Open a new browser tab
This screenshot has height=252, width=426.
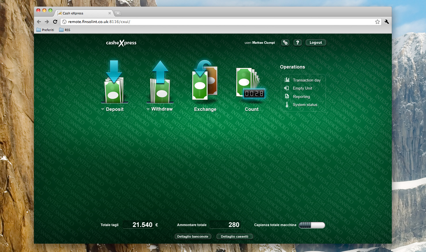click(118, 13)
